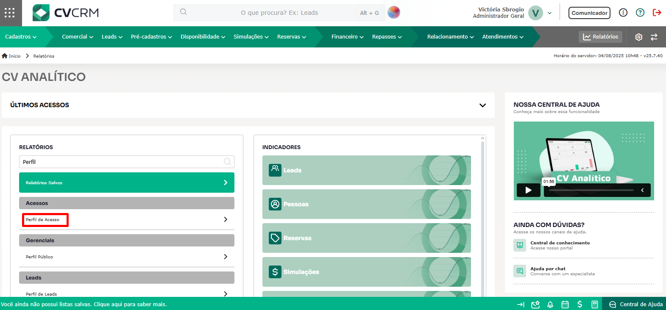Click the global search input field
Screen dimensions: 666x310
click(x=279, y=13)
